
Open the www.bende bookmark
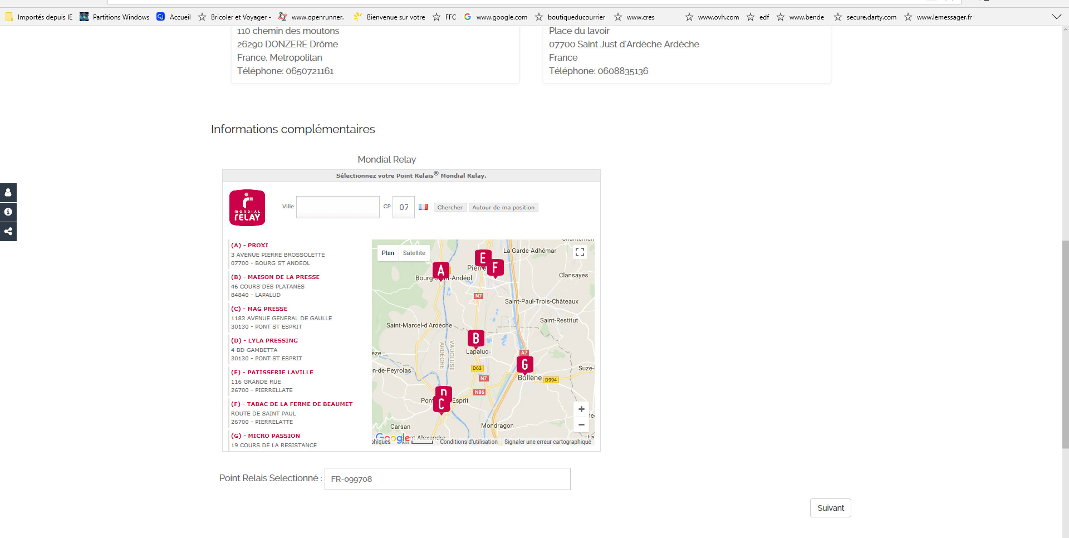click(800, 17)
